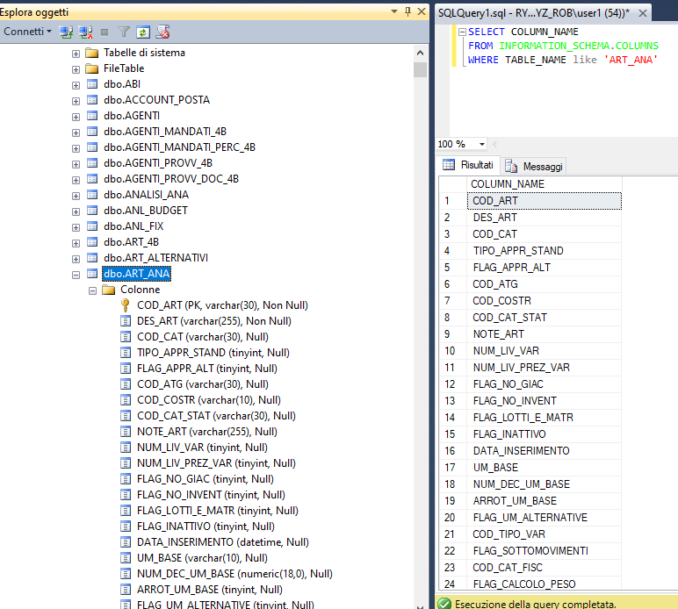Click the INFORMATION_SCHEMA.COLUMNS text in query
Image resolution: width=678 pixels, height=609 pixels.
579,46
